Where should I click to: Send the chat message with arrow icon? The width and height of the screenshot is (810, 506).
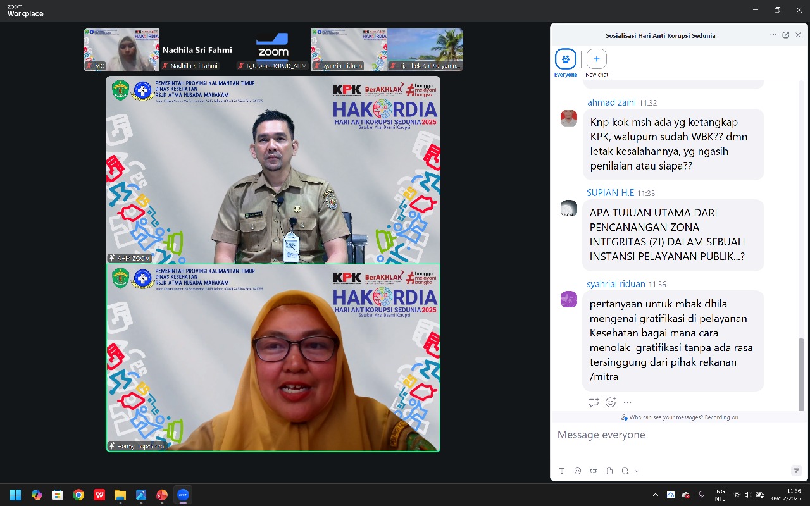796,471
